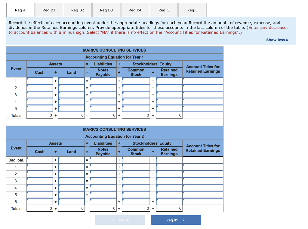This screenshot has height=229, width=308.
Task: Select Year 2 event 3 Notes Payable cell
Action: 103,181
